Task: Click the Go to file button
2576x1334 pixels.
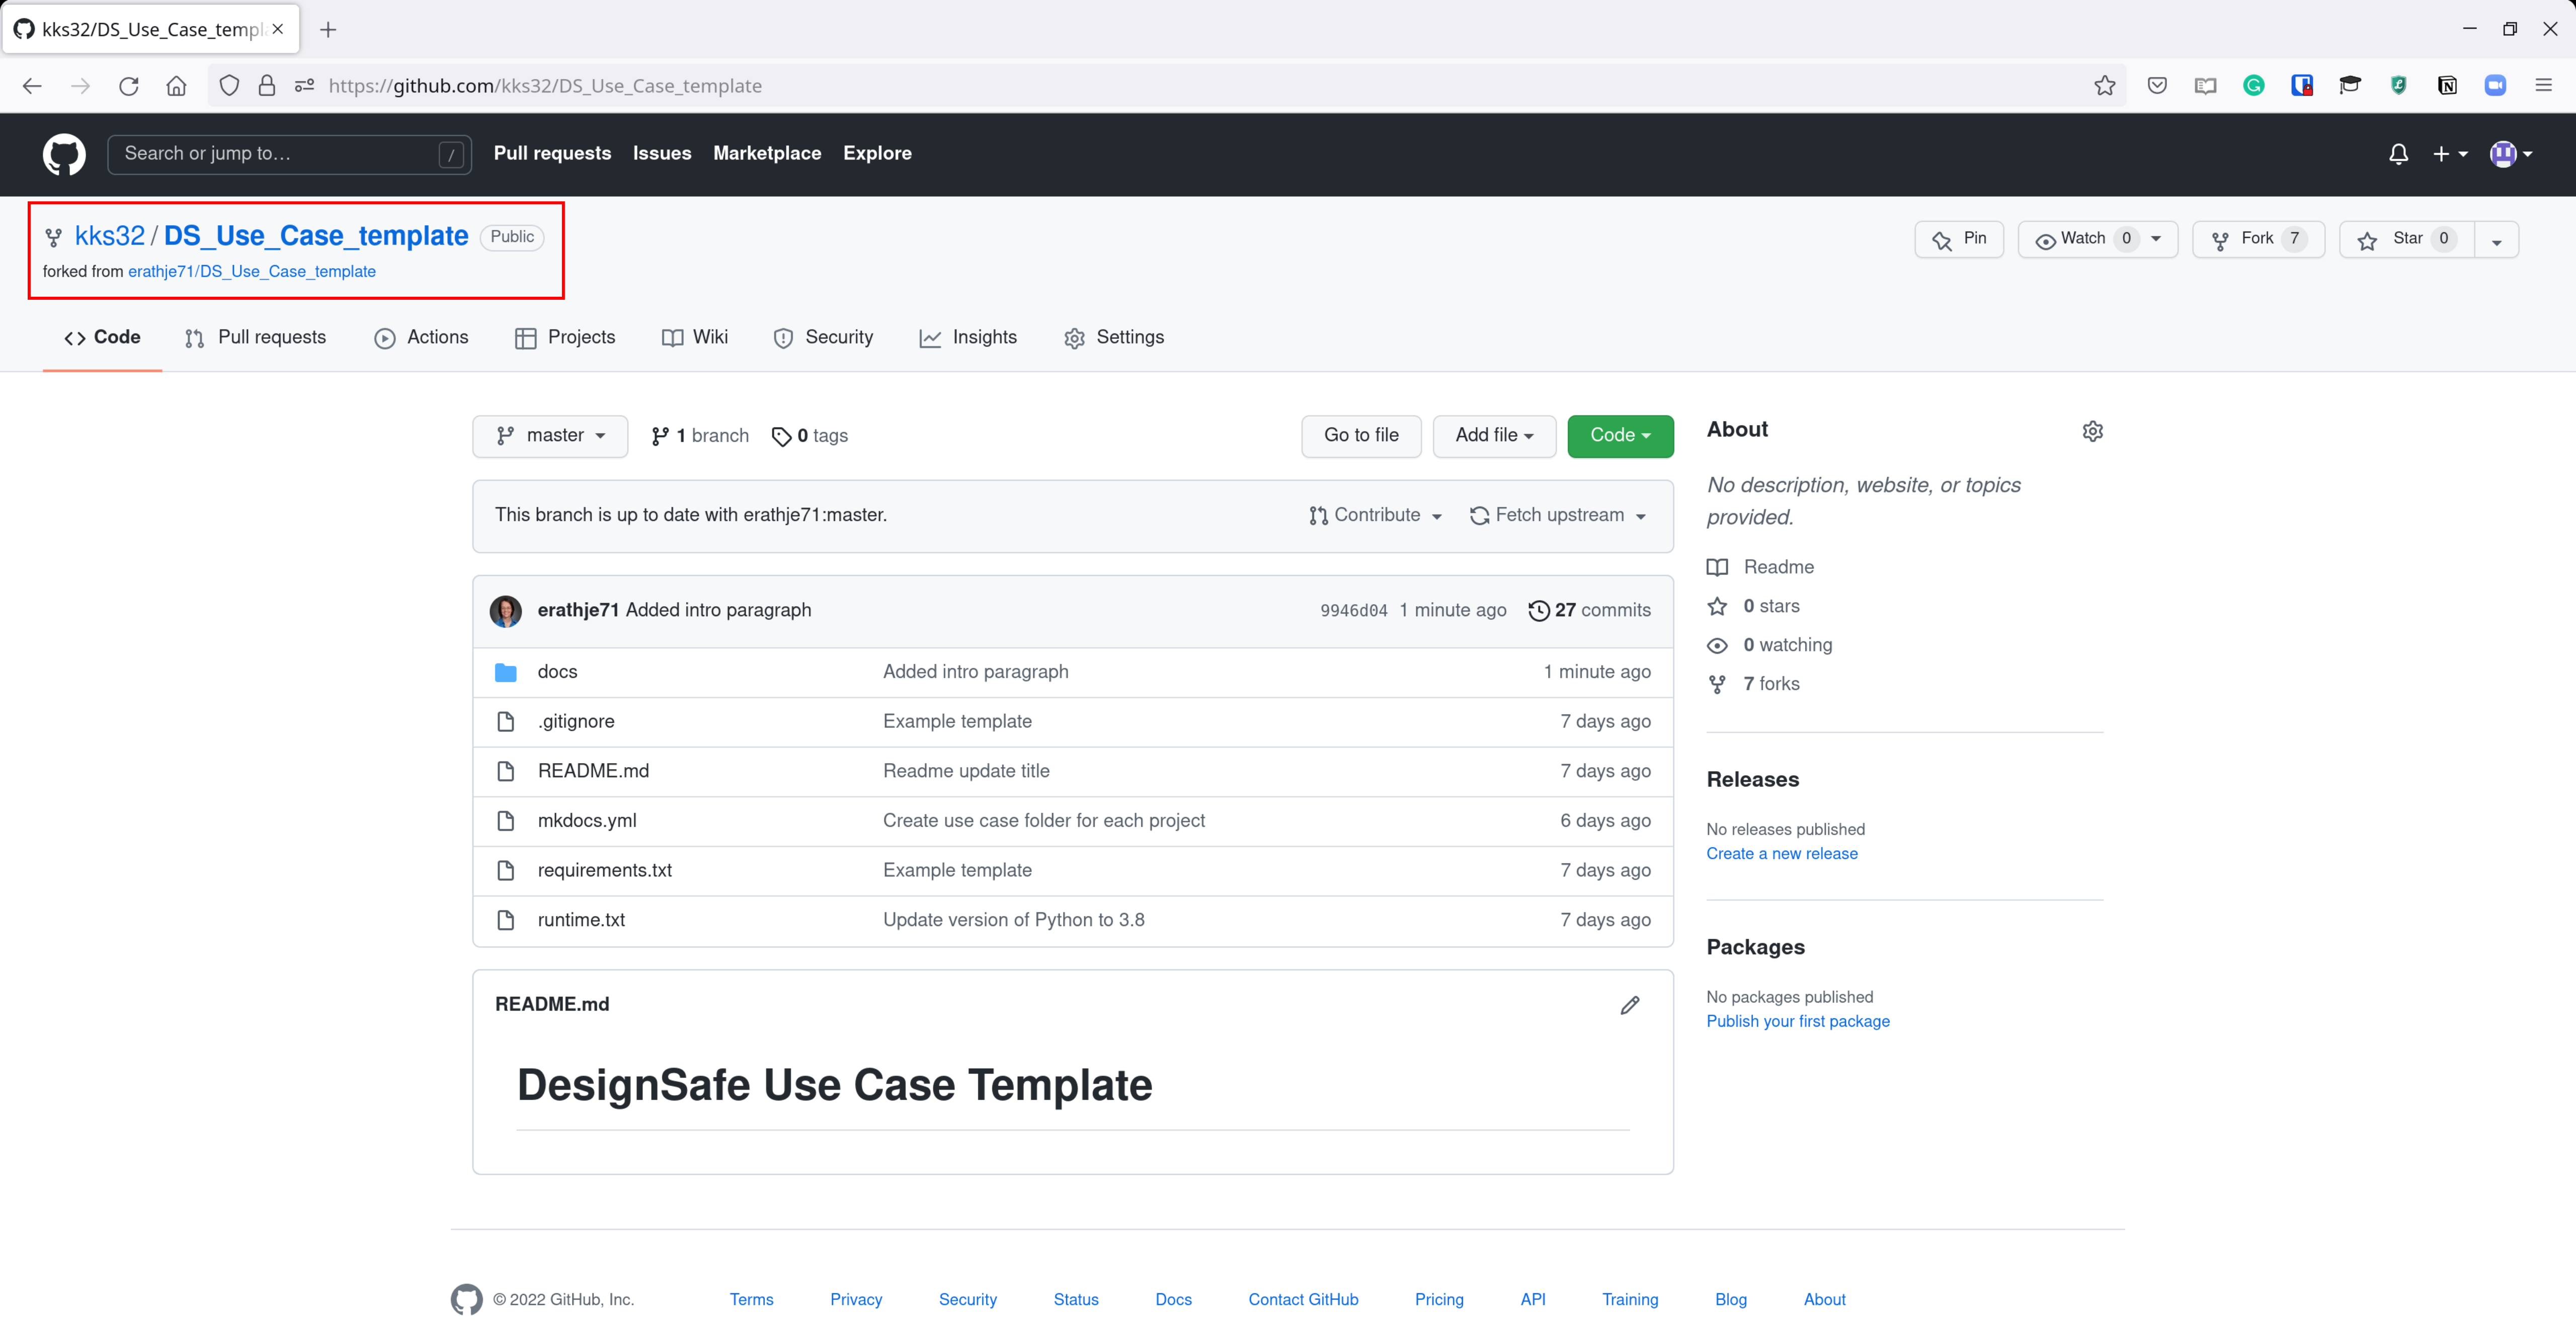Action: (x=1360, y=436)
